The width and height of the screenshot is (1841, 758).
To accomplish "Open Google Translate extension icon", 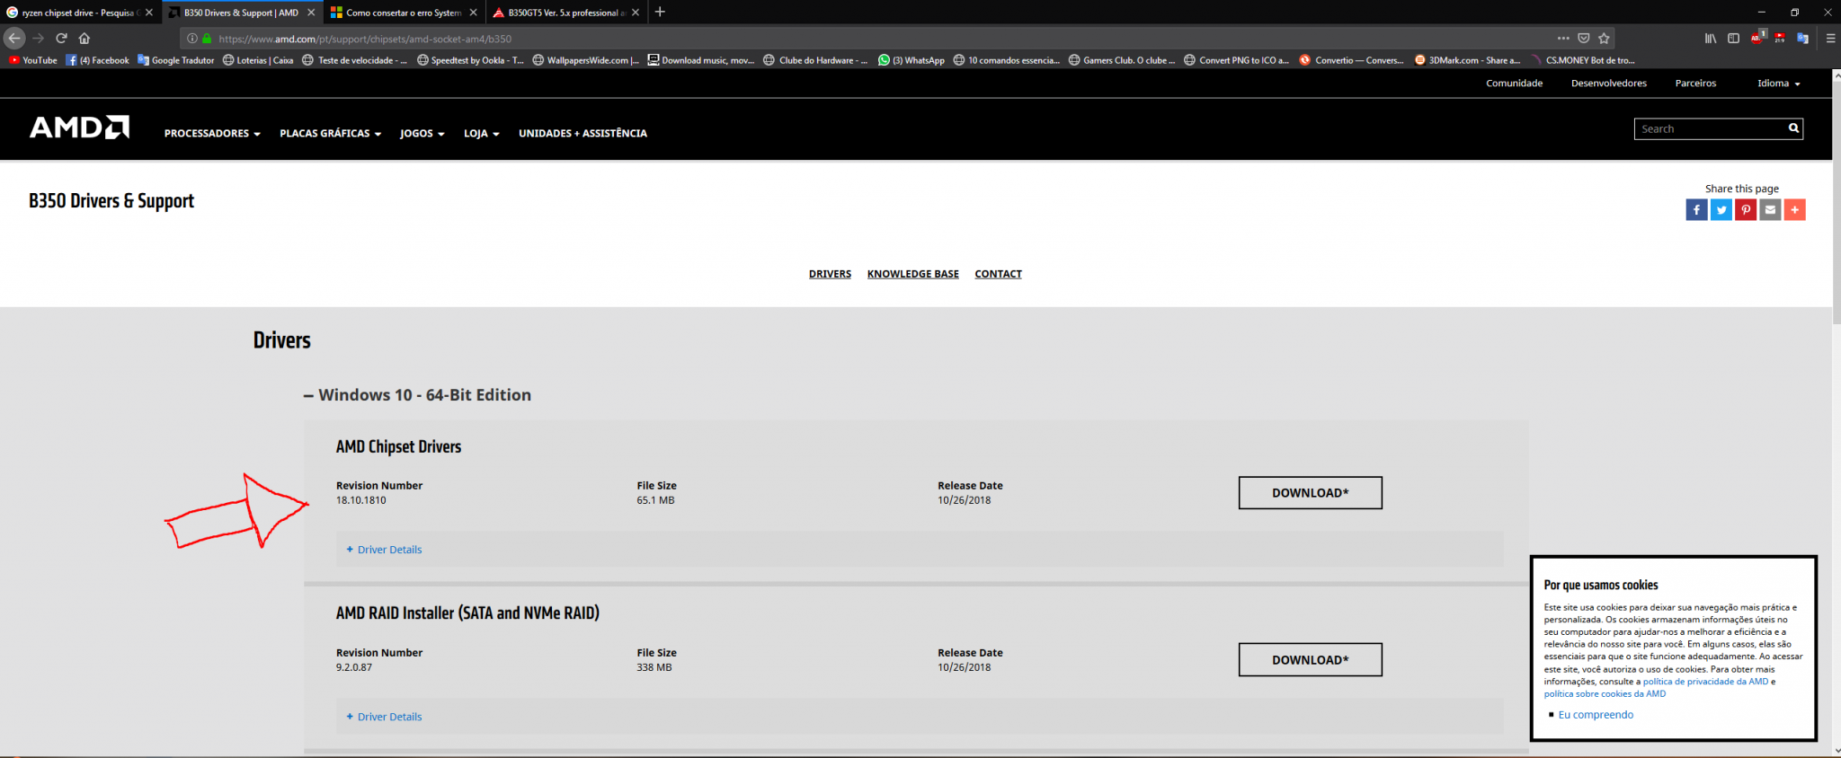I will (1802, 38).
